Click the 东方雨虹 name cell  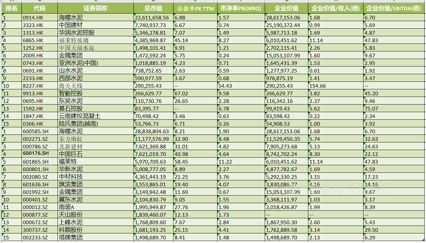pyautogui.click(x=96, y=139)
